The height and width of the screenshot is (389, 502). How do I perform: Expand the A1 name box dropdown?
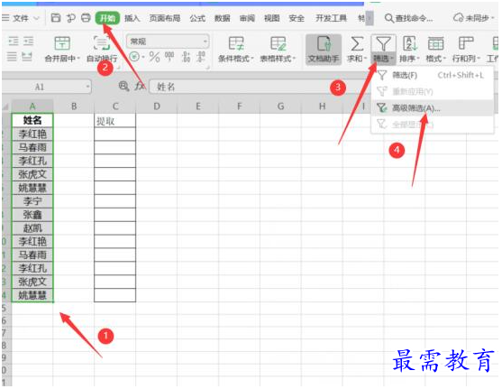point(87,87)
